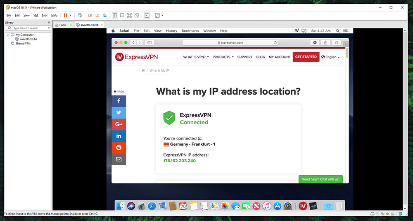Screen dimensions: 413x221
Task: Expand the stretch guest dropdown arrow
Action: 162,16
